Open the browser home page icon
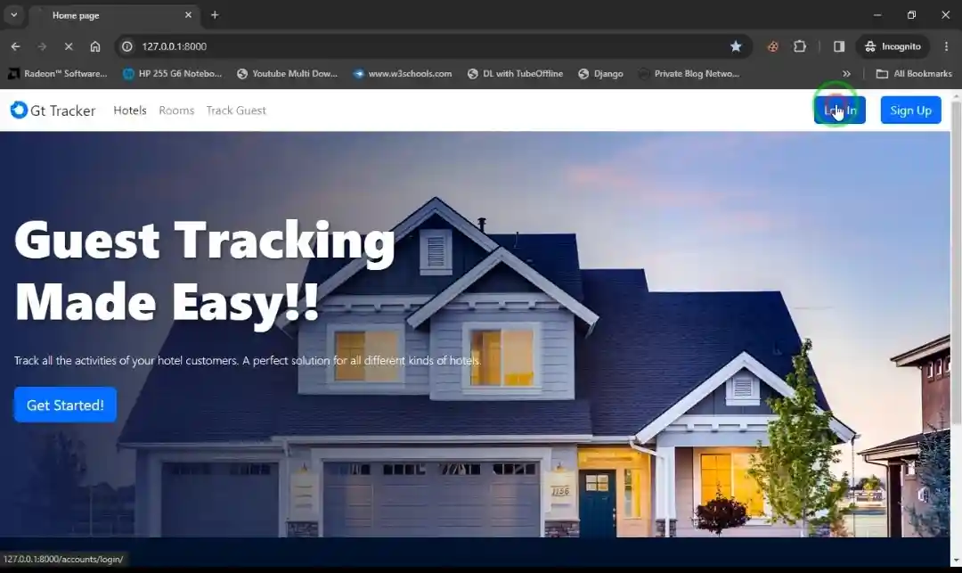 [96, 46]
